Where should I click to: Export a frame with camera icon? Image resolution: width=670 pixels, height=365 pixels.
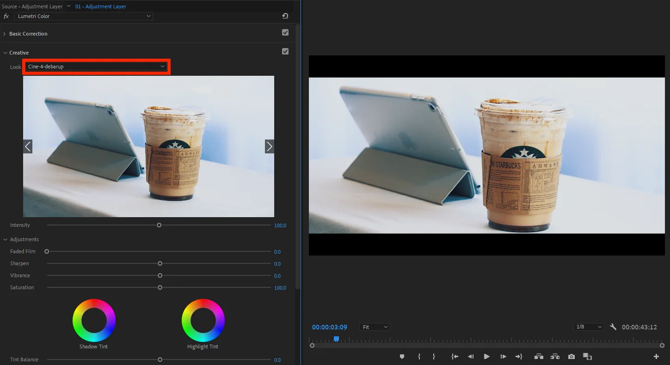click(572, 357)
